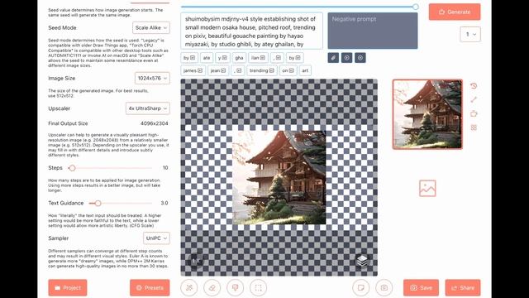The height and width of the screenshot is (298, 529).
Task: Open the Presets button
Action: 150,288
